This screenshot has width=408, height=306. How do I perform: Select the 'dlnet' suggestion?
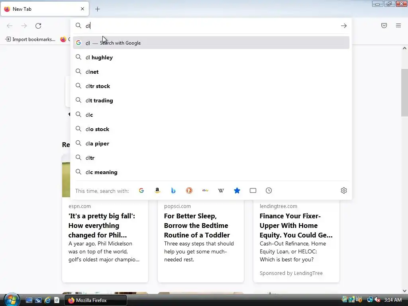pyautogui.click(x=211, y=72)
